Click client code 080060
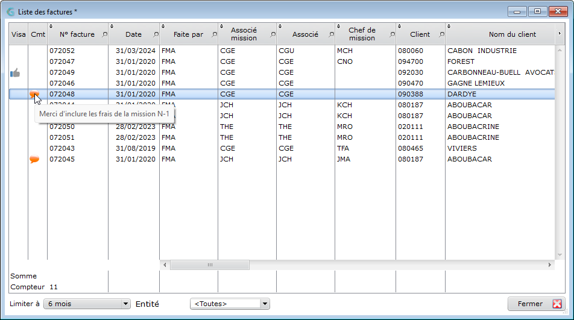Image resolution: width=574 pixels, height=320 pixels. coord(411,51)
